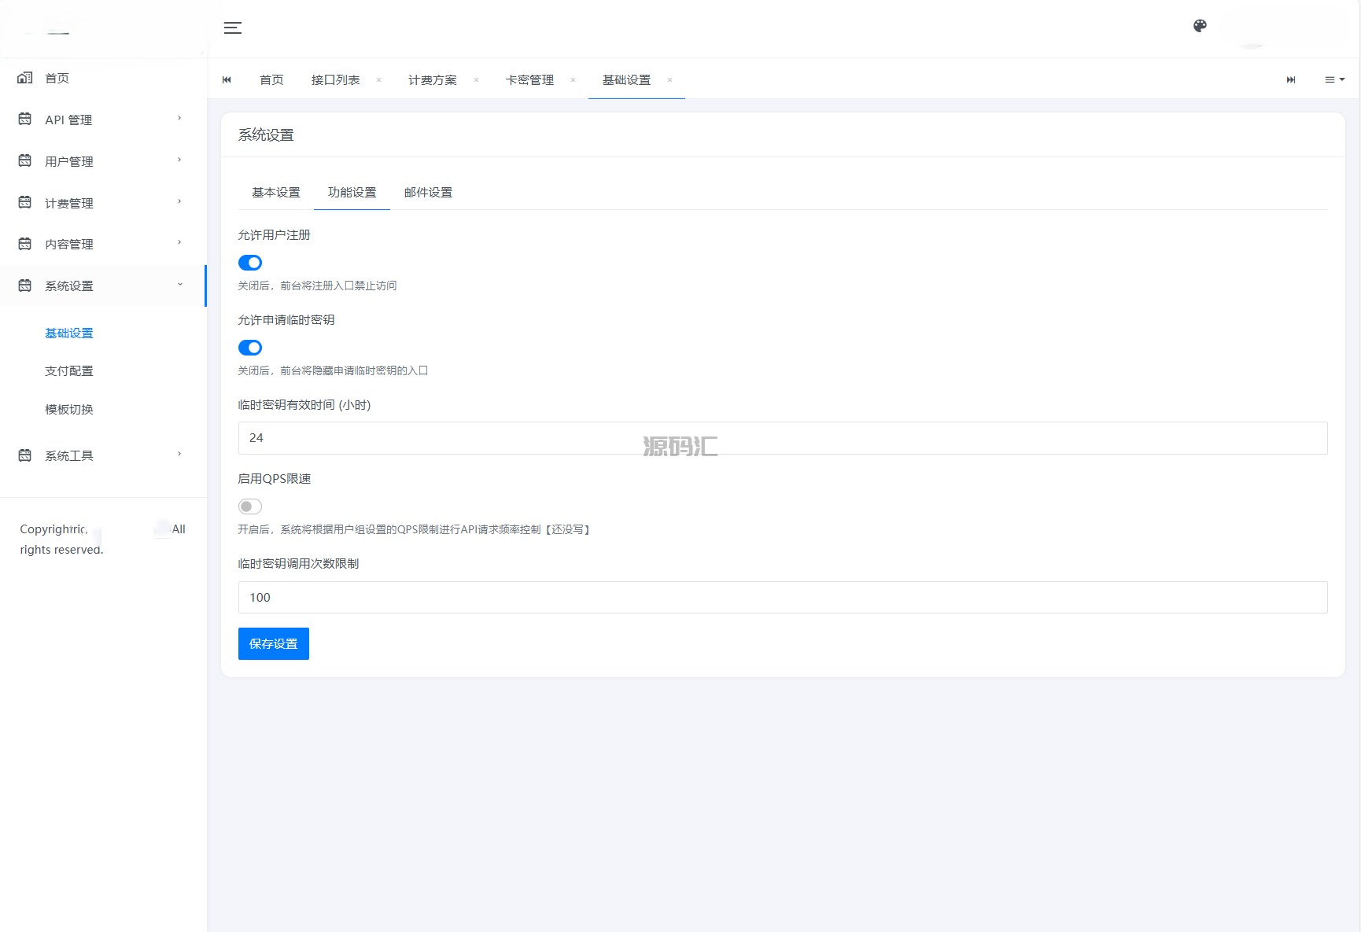
Task: Open the 系统工具 sidebar menu
Action: tap(102, 455)
